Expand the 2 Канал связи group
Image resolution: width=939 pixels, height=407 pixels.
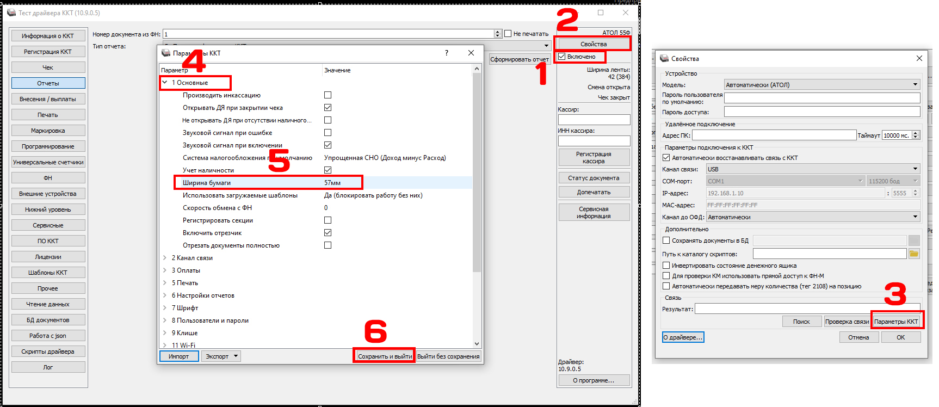[165, 258]
